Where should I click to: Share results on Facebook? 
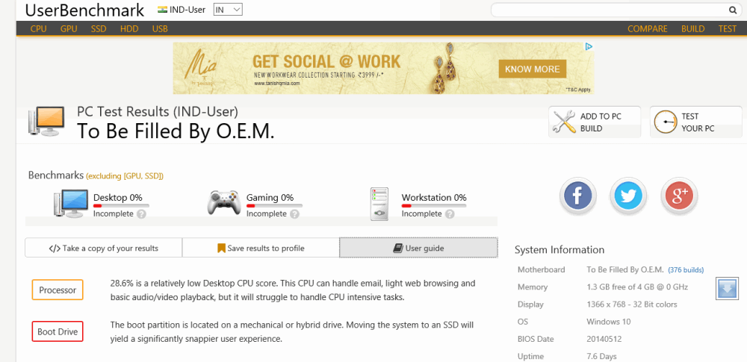click(578, 196)
